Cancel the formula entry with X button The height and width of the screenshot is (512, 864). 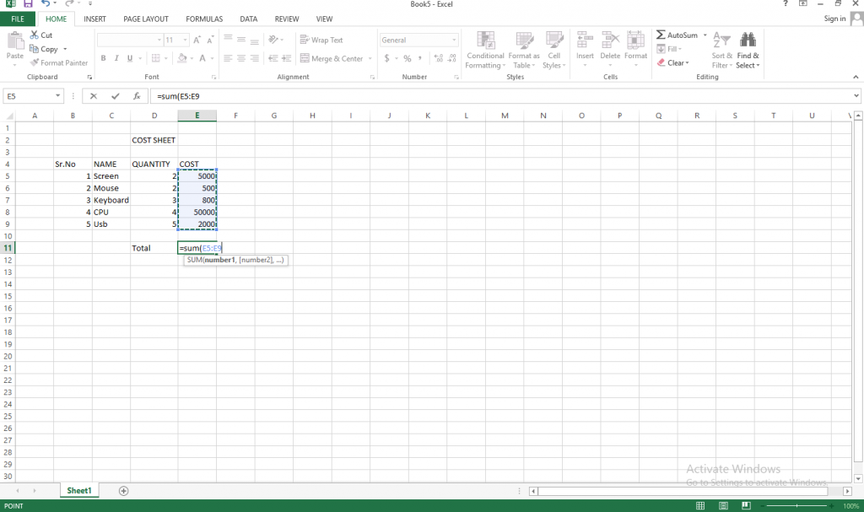93,96
